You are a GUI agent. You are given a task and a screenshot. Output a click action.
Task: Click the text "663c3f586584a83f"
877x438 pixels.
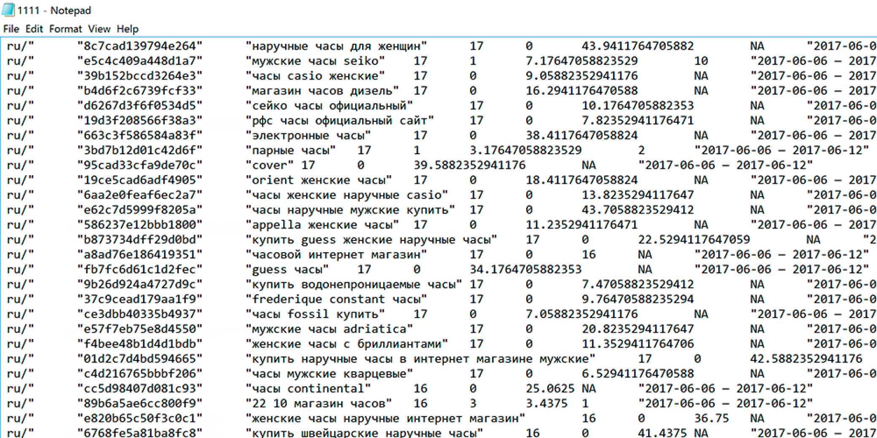[140, 135]
